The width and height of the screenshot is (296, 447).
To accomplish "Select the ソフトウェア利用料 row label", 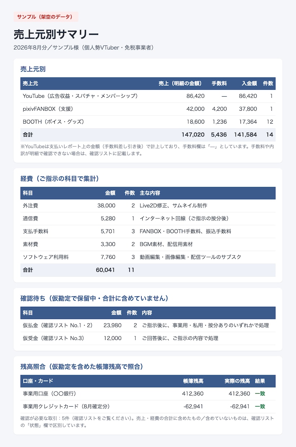I will point(46,257).
